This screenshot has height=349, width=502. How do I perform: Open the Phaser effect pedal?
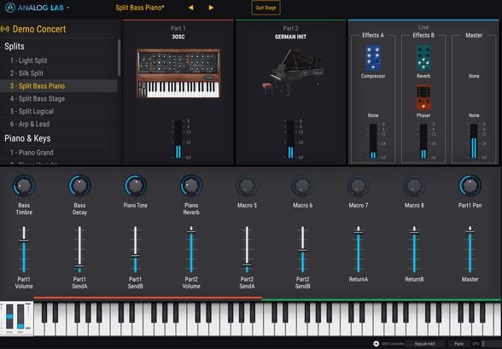423,98
